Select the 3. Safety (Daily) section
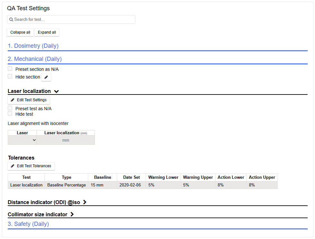315x239 pixels. [28, 224]
